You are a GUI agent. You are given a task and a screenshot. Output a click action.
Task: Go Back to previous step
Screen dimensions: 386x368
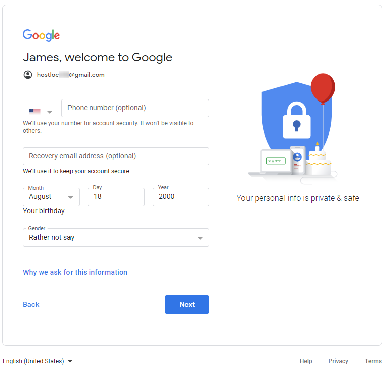coord(31,305)
